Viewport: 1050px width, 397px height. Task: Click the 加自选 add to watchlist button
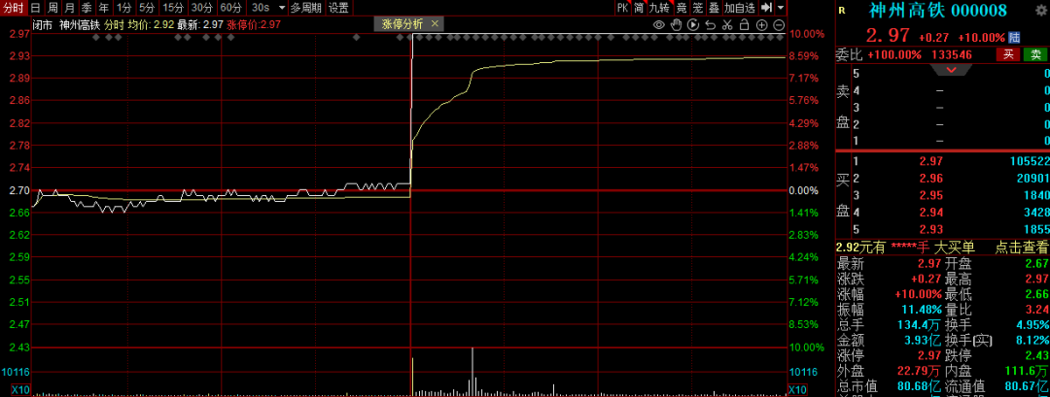(x=739, y=8)
